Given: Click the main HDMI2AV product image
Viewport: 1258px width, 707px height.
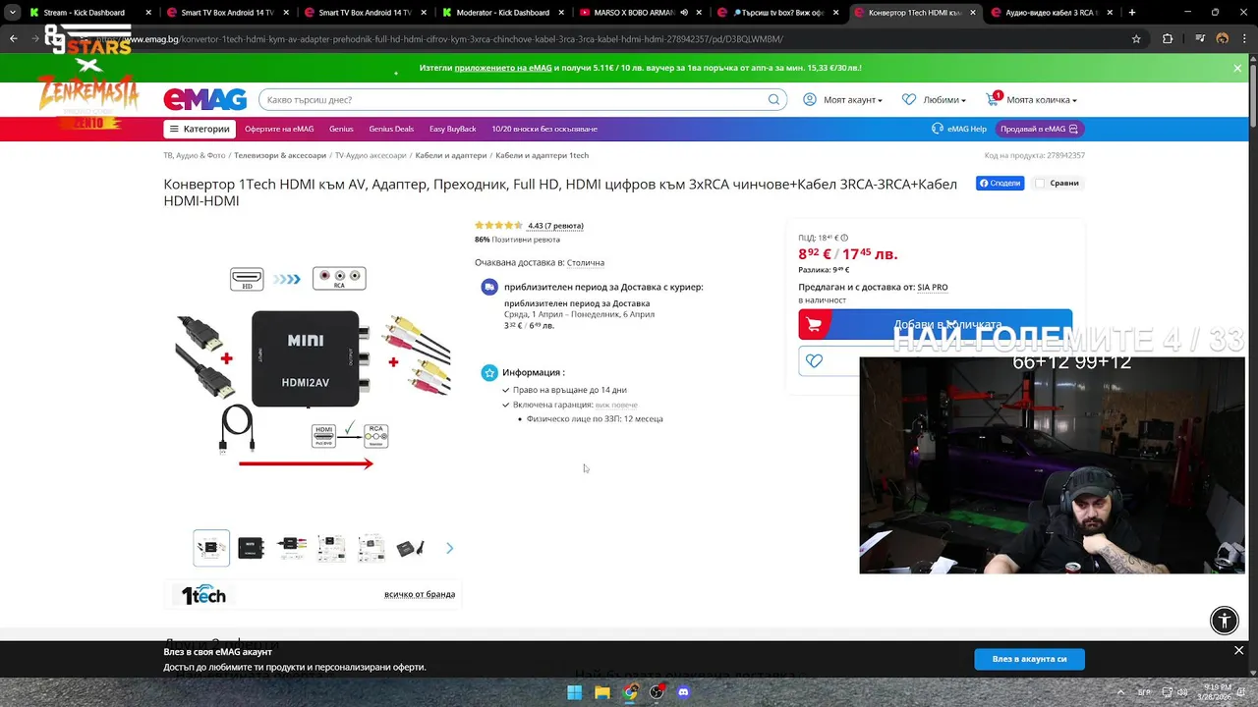Looking at the screenshot, I should (313, 368).
